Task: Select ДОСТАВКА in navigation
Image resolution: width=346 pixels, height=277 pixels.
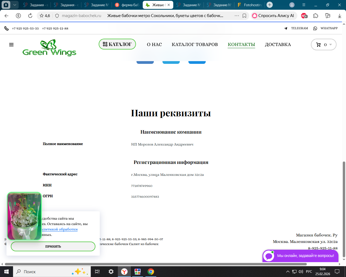Action: click(x=278, y=44)
